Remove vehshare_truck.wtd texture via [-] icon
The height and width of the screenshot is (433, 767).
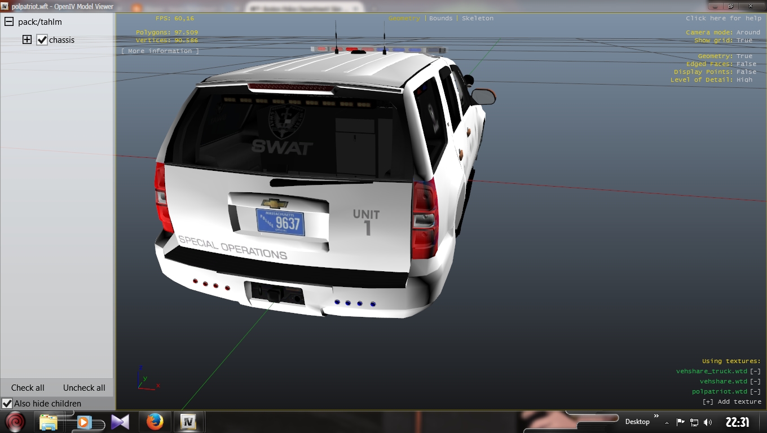tap(755, 371)
